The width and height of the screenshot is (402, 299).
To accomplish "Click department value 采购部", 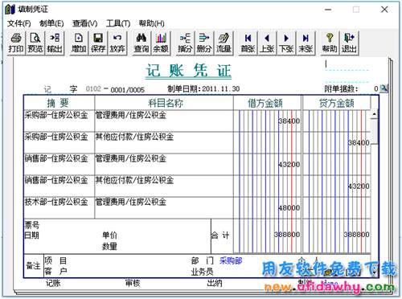I will tap(231, 260).
